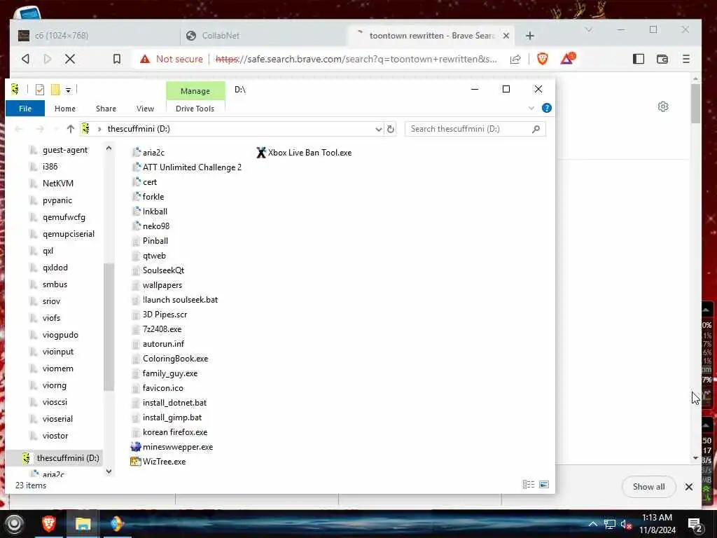Select install_gimp.bat file
717x538 pixels.
[167, 418]
